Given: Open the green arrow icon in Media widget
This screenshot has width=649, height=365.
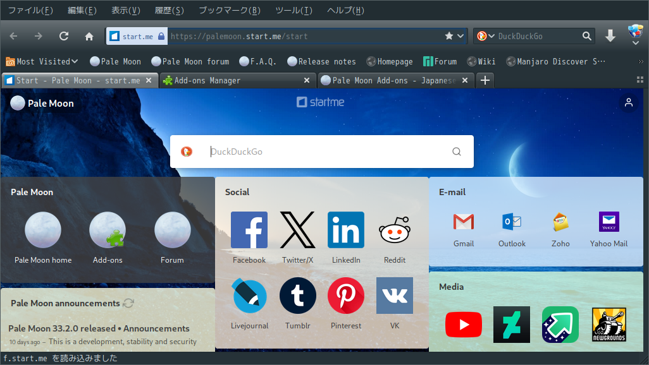Looking at the screenshot, I should tap(560, 325).
